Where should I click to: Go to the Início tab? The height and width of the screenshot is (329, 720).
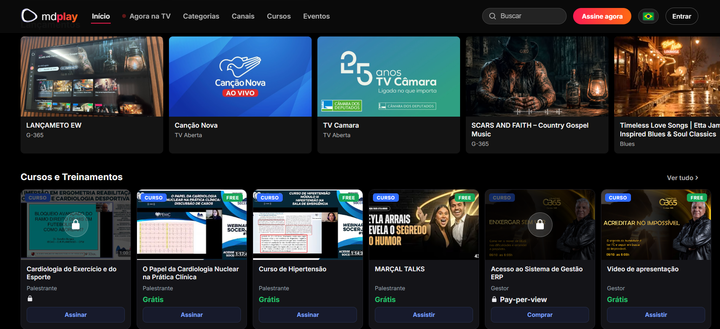click(x=101, y=16)
